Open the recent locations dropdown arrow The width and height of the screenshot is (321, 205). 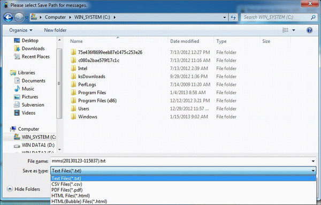[27, 18]
